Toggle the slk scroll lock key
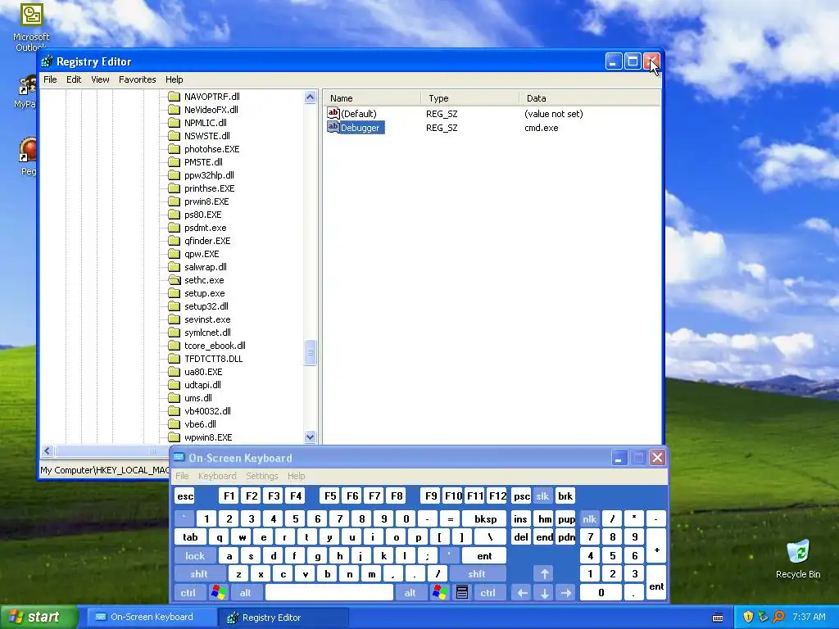The image size is (839, 629). [542, 496]
